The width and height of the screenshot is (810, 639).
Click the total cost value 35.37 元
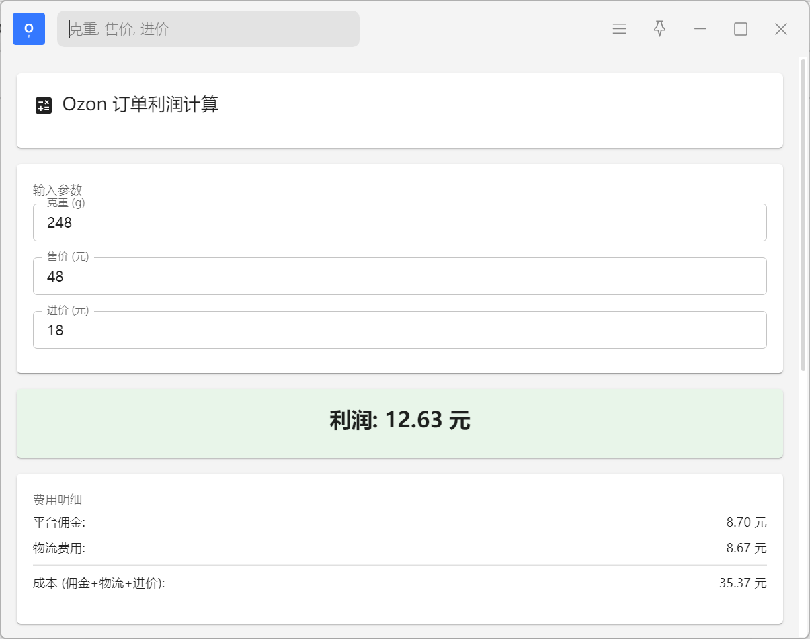click(743, 583)
